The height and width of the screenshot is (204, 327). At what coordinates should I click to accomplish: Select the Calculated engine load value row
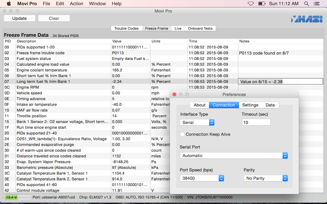pyautogui.click(x=163, y=64)
